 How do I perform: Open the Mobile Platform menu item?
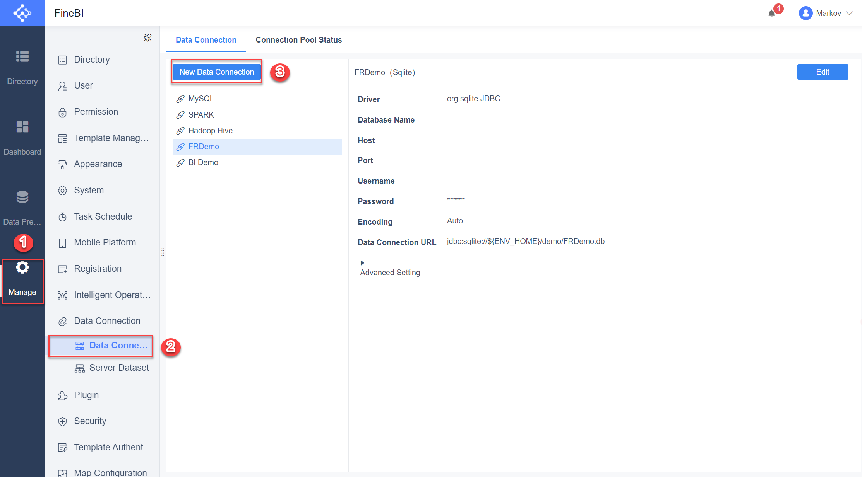click(x=102, y=242)
